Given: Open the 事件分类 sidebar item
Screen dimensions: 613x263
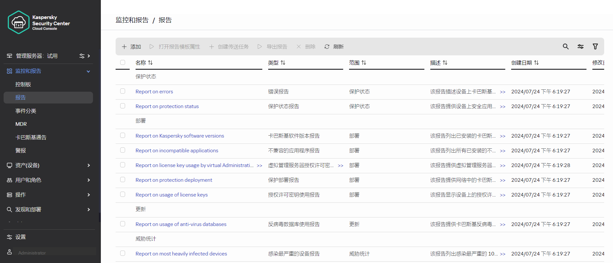Looking at the screenshot, I should pos(26,111).
